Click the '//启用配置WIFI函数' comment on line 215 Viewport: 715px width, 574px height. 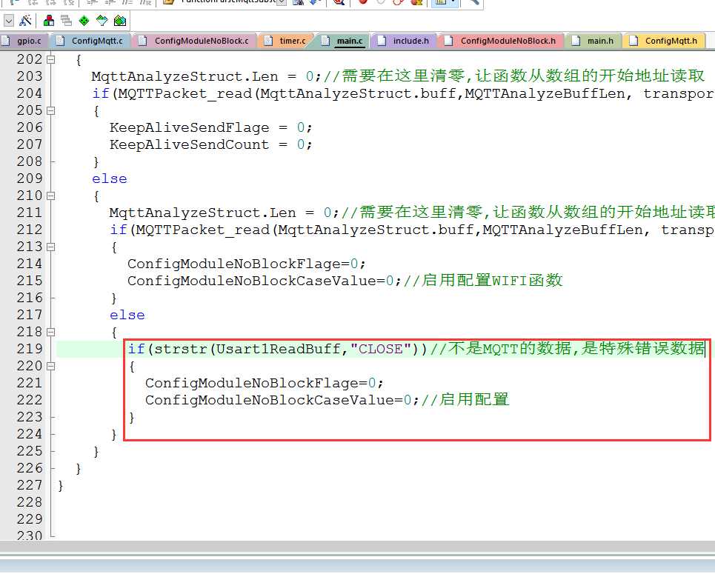click(483, 281)
